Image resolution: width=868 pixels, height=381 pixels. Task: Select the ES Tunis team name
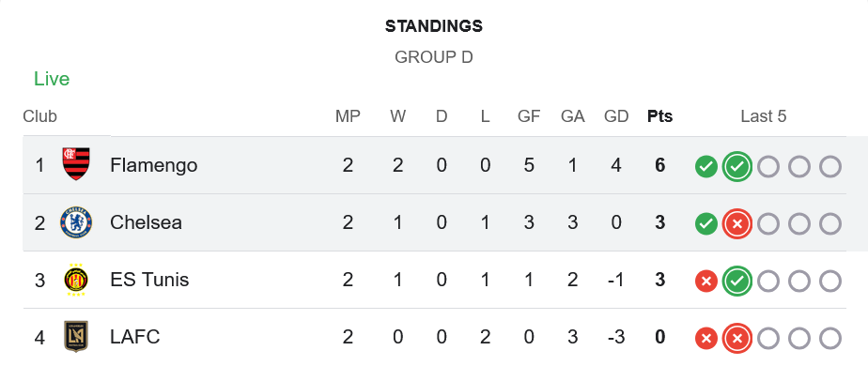coord(149,280)
